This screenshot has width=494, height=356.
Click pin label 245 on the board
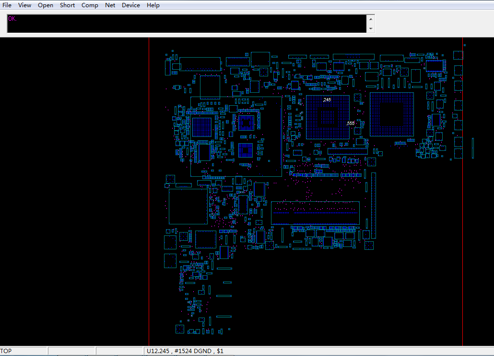coord(328,100)
